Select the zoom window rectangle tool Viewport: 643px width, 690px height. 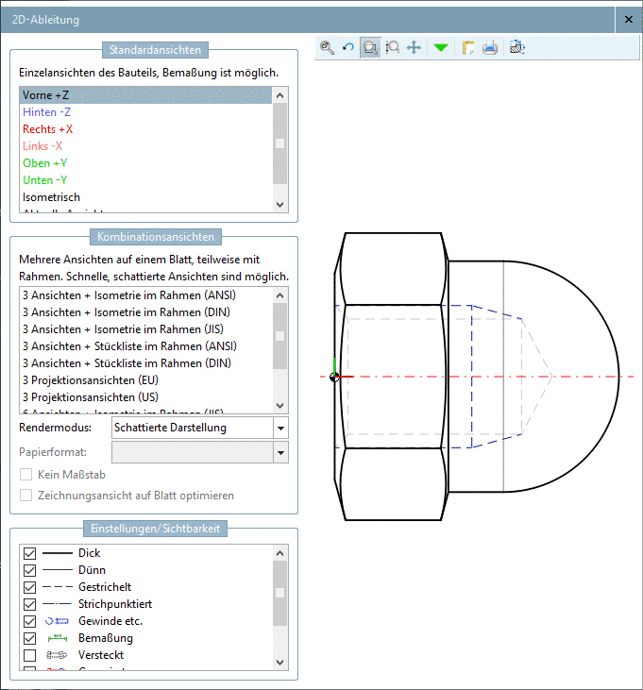pyautogui.click(x=370, y=47)
